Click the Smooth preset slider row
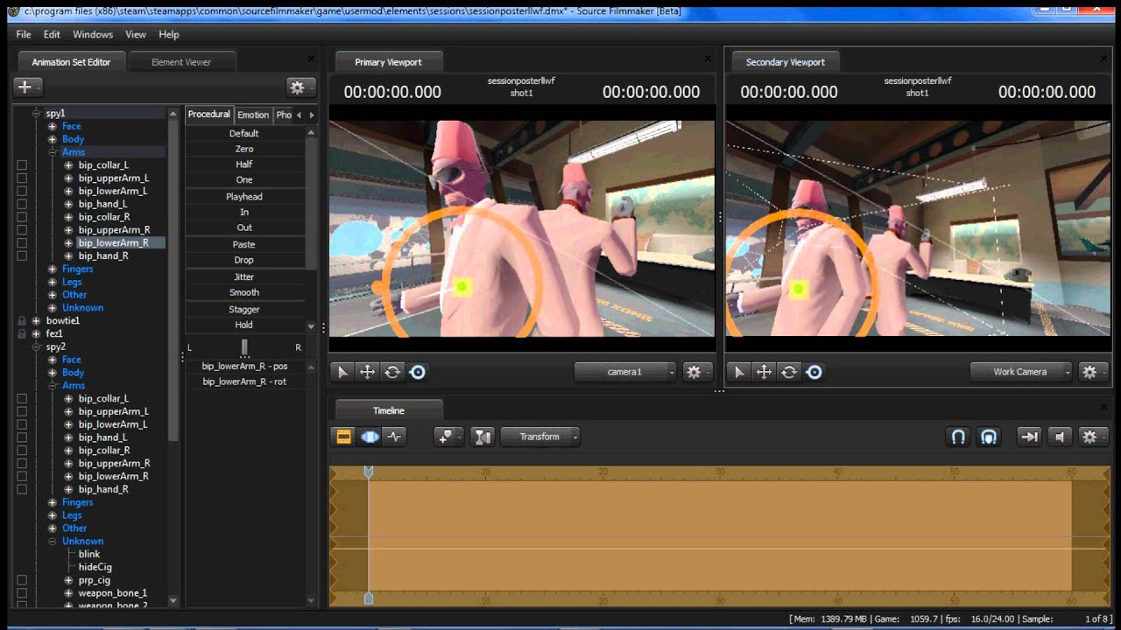Screen dimensions: 1121x630 point(244,293)
